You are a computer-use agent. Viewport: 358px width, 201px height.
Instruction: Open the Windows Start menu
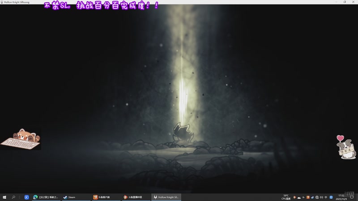tap(4, 197)
